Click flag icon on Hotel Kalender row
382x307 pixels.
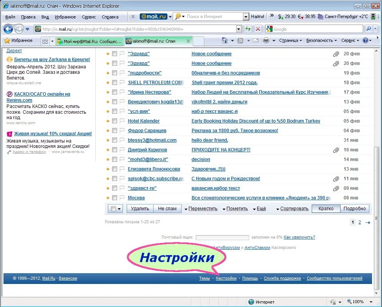coord(122,121)
